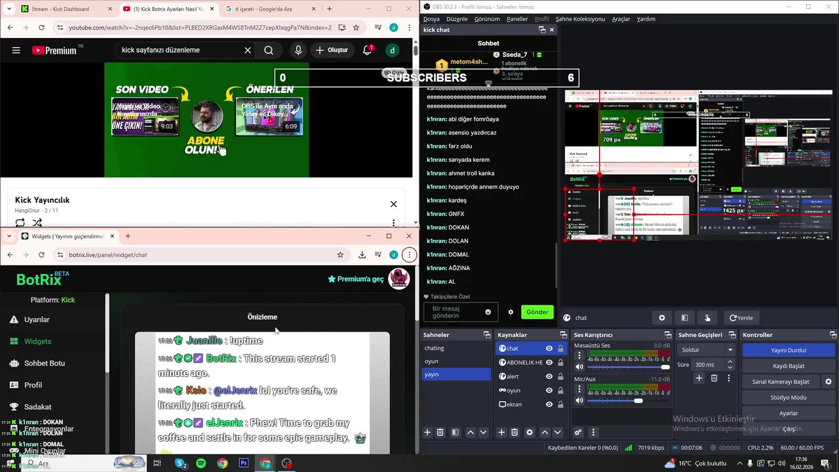Image resolution: width=839 pixels, height=472 pixels.
Task: Open Masaüstü Ses options three-dot menu
Action: (579, 356)
